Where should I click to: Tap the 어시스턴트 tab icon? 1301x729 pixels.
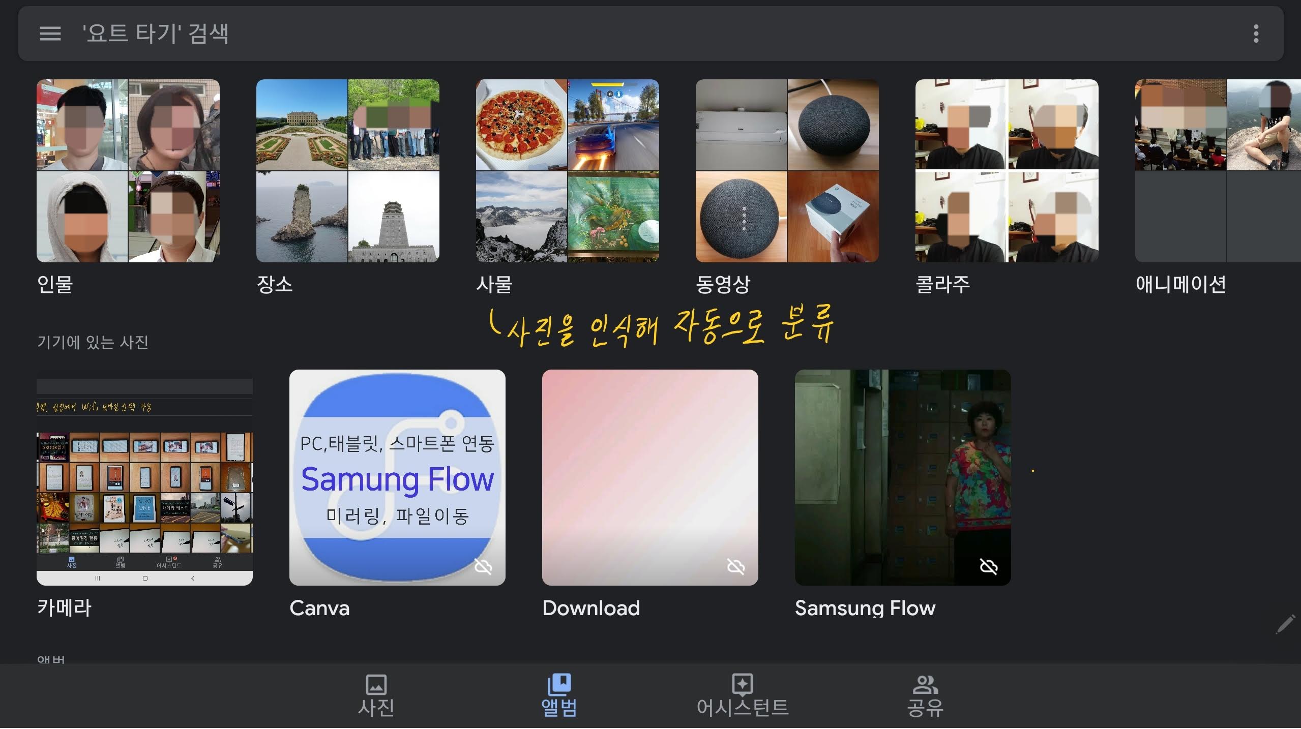point(742,684)
